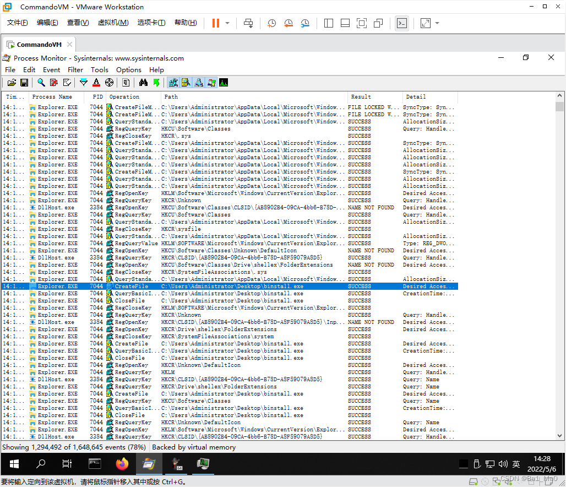Open the Tools menu
This screenshot has width=566, height=487.
click(x=99, y=70)
